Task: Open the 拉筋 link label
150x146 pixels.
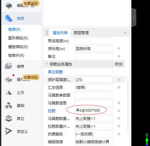Action: (52, 111)
